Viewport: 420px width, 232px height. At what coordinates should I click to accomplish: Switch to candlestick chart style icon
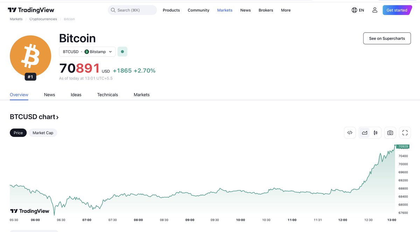click(x=376, y=133)
